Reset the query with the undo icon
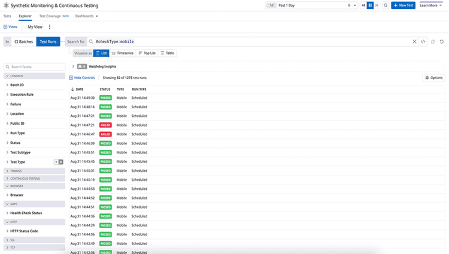 (442, 41)
